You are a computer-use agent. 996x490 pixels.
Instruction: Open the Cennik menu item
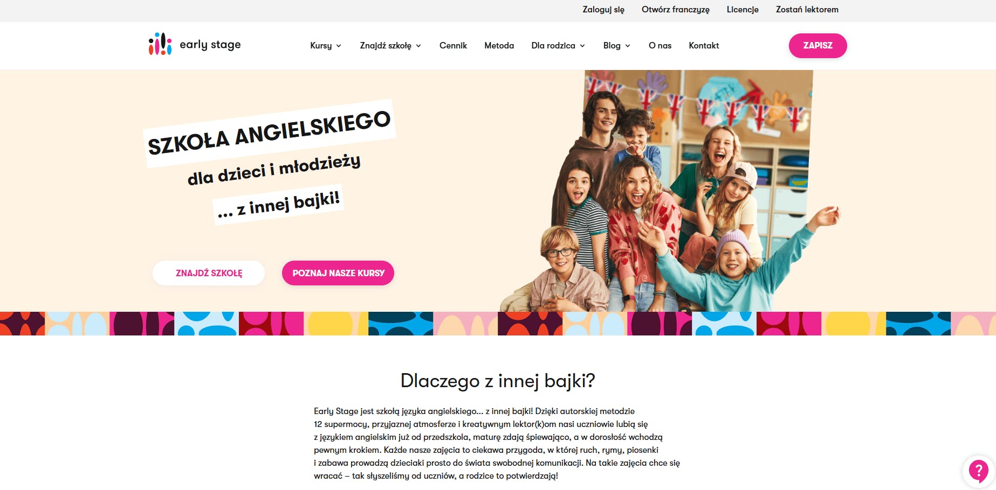click(453, 46)
